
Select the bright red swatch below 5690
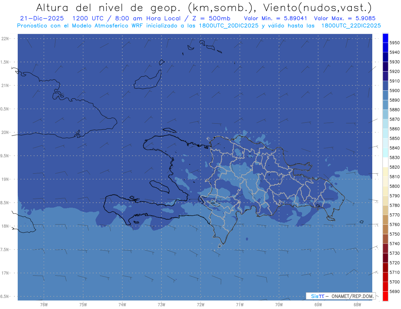[x=385, y=296]
